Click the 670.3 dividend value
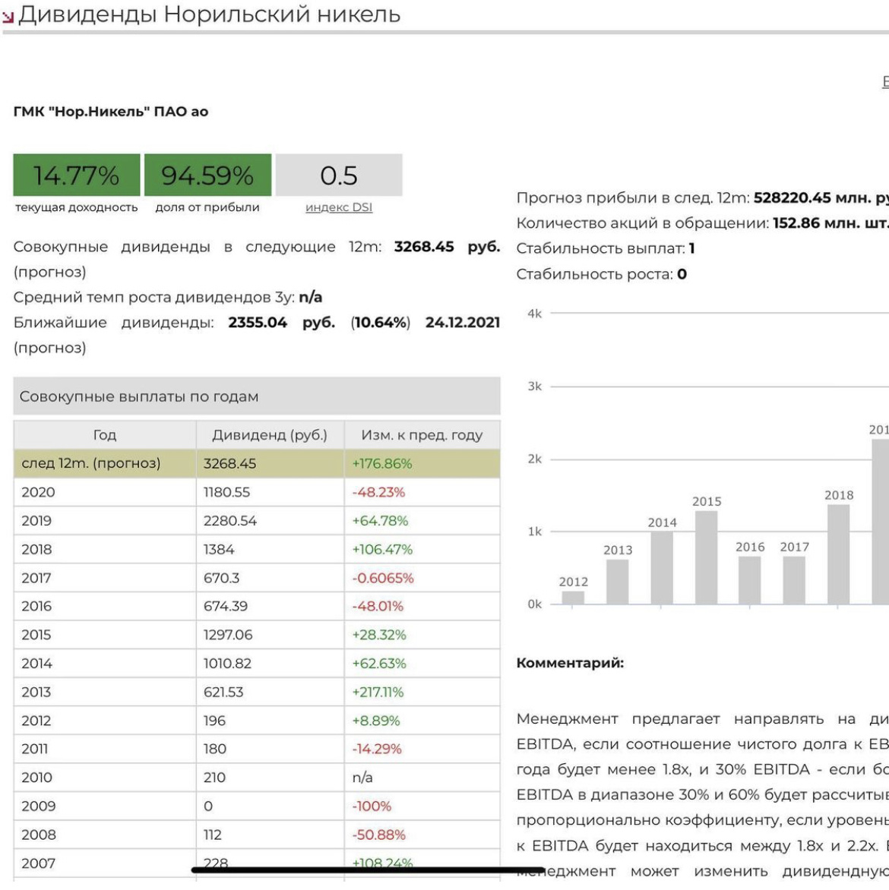 [x=222, y=578]
